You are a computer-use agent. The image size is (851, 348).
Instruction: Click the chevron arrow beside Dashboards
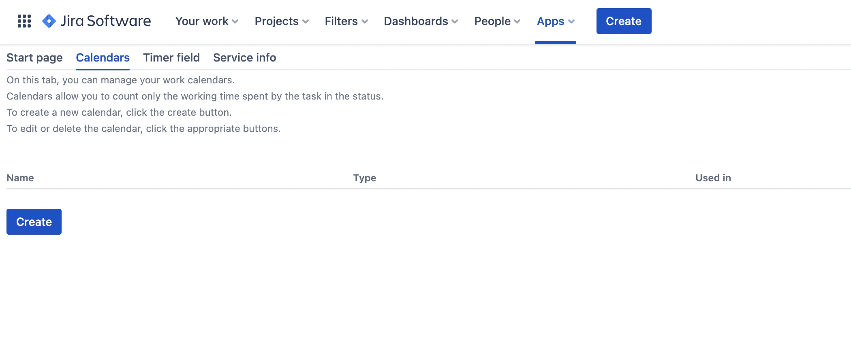[455, 21]
